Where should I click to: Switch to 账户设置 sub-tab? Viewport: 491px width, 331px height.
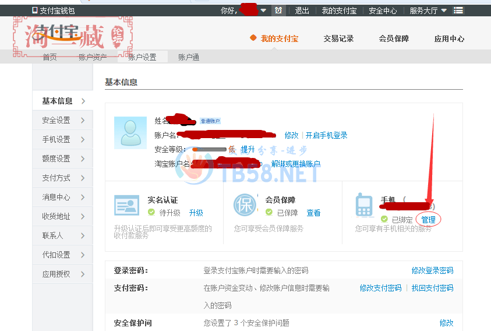pyautogui.click(x=143, y=57)
